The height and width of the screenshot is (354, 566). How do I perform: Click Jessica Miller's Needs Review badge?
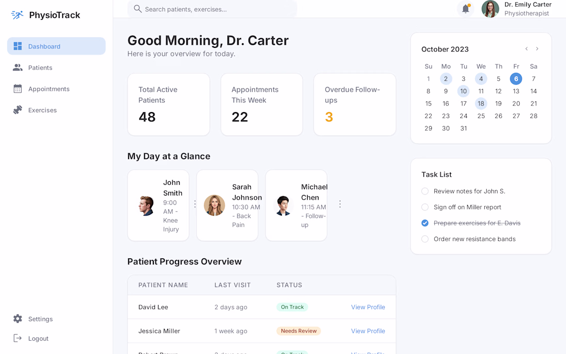pyautogui.click(x=298, y=331)
